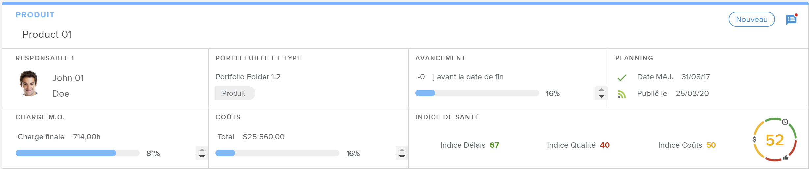Click the published RSS feed icon
The height and width of the screenshot is (169, 809).
pos(622,94)
